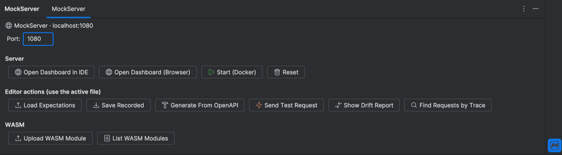This screenshot has height=155, width=562.
Task: Click MockServer · localhost:1080 status text
Action: tap(53, 26)
